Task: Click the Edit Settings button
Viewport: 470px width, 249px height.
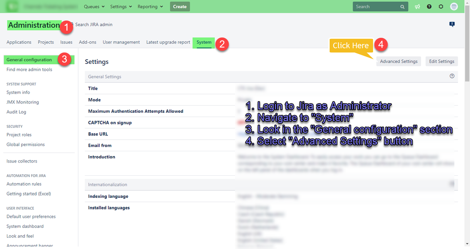Action: [x=441, y=62]
